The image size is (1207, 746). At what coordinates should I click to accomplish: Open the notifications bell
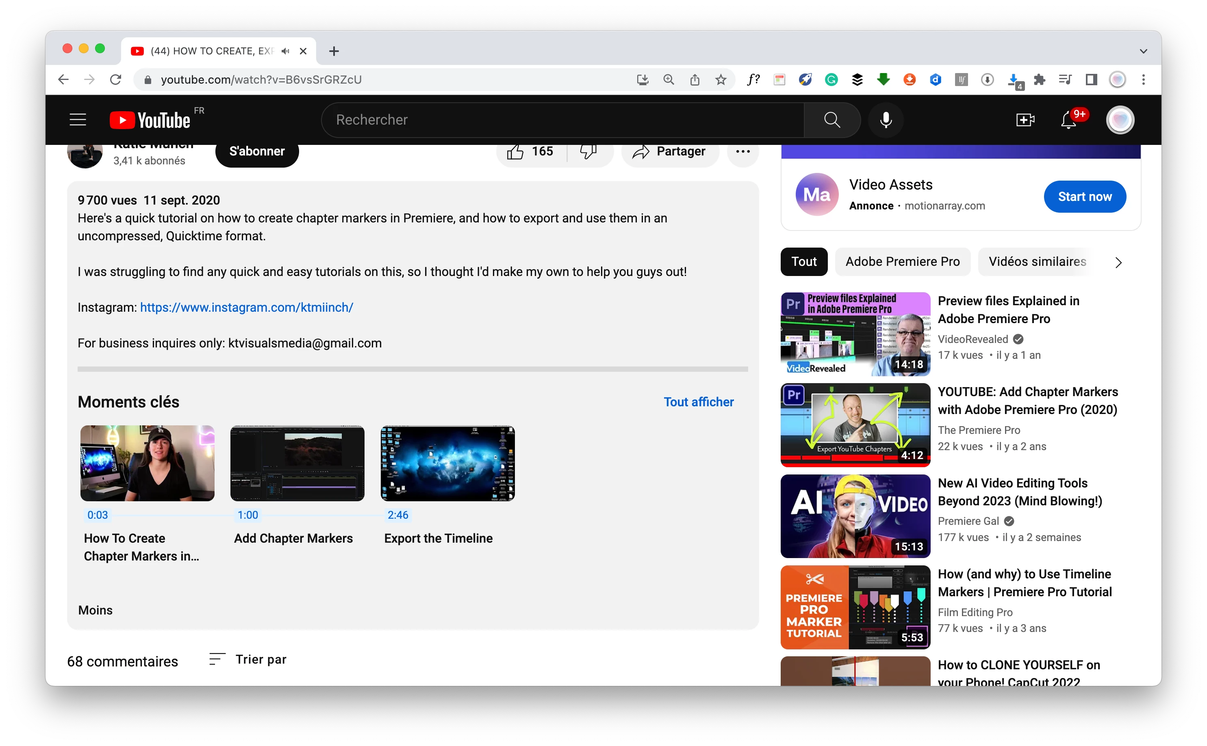tap(1068, 120)
